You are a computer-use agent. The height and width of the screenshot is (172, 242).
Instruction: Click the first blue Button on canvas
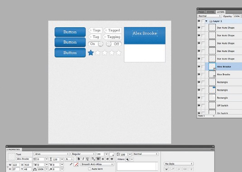click(70, 32)
